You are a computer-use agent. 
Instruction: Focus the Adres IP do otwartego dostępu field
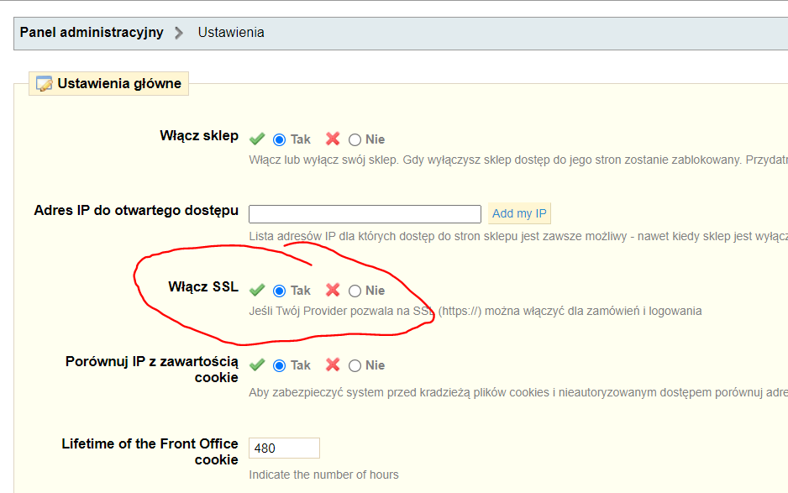(365, 214)
